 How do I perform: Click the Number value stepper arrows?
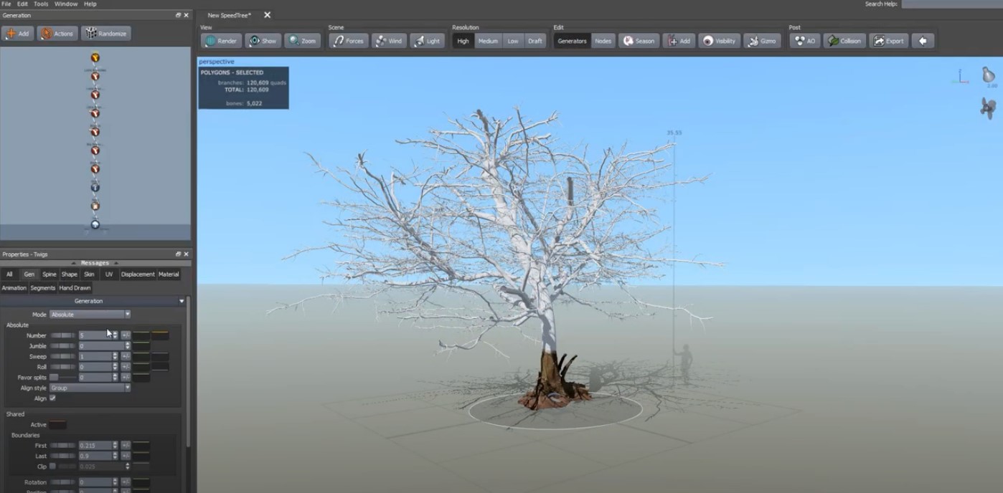point(115,335)
